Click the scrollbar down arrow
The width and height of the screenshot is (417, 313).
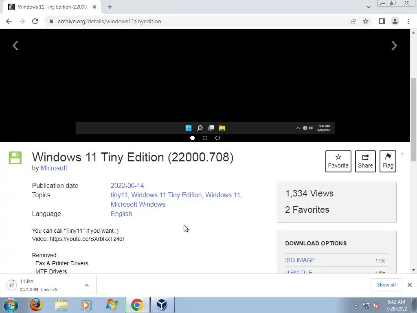413,270
